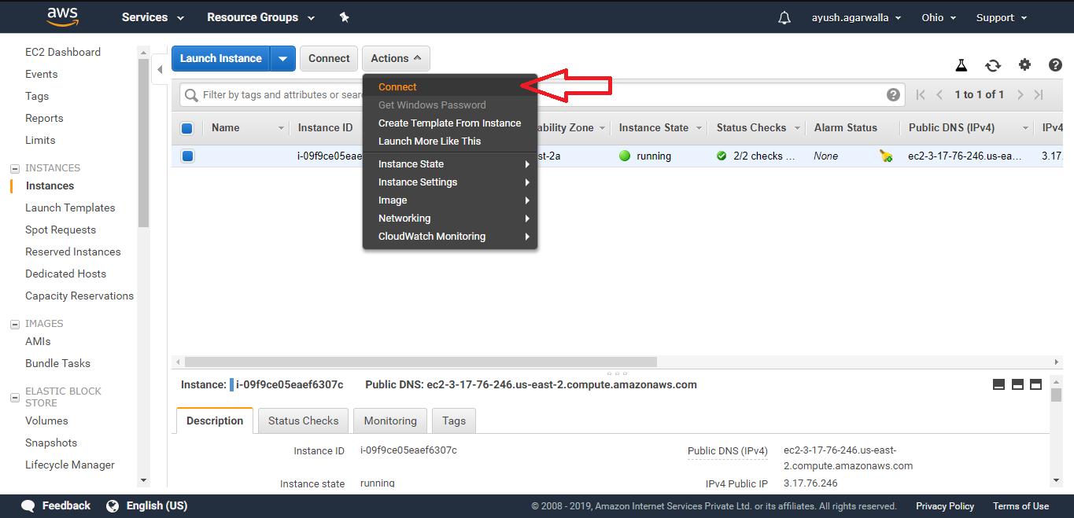Open the Terms of Use link
The image size is (1074, 518).
1020,506
